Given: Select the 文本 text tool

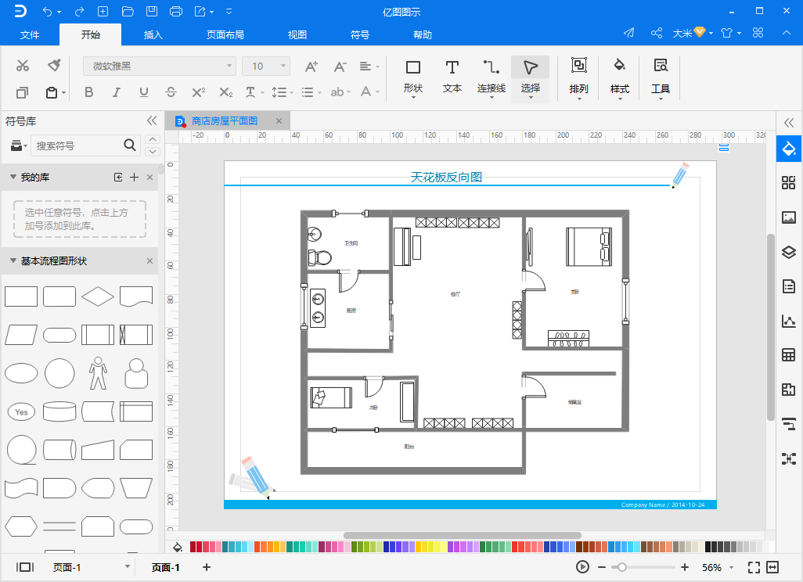Looking at the screenshot, I should (452, 77).
